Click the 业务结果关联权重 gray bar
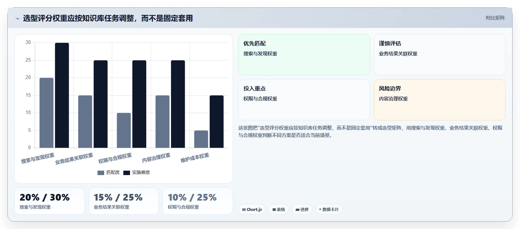 85,122
